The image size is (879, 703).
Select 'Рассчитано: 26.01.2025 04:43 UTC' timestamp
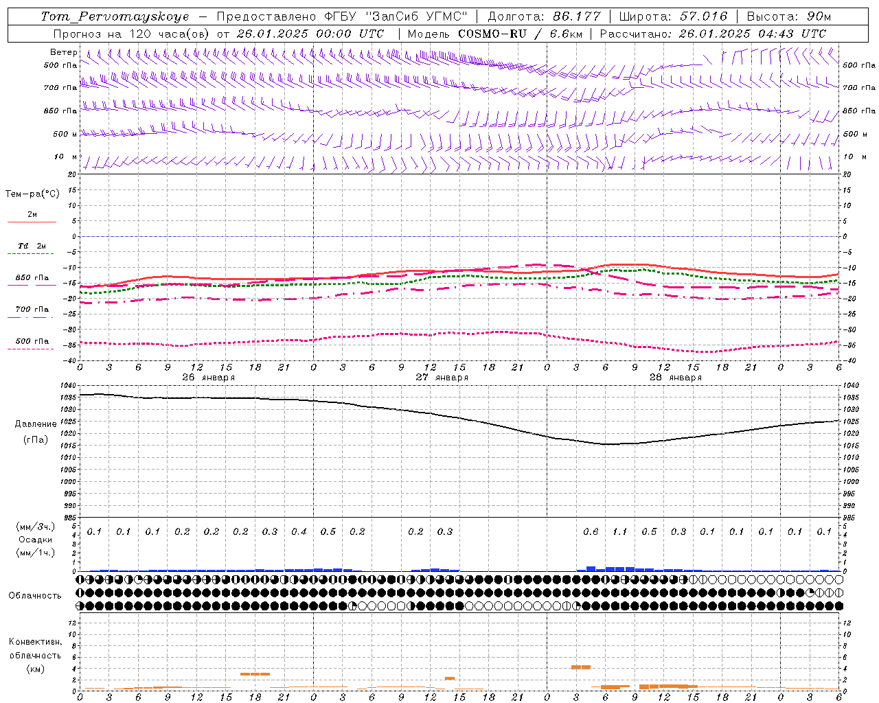(x=713, y=34)
